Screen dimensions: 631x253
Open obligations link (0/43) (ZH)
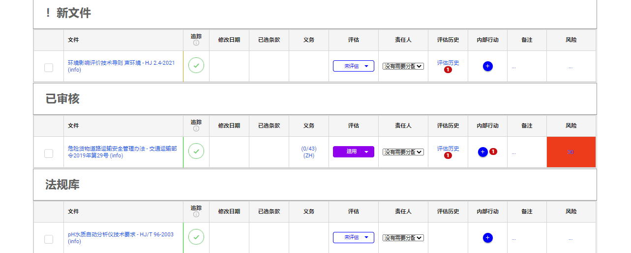[308, 152]
